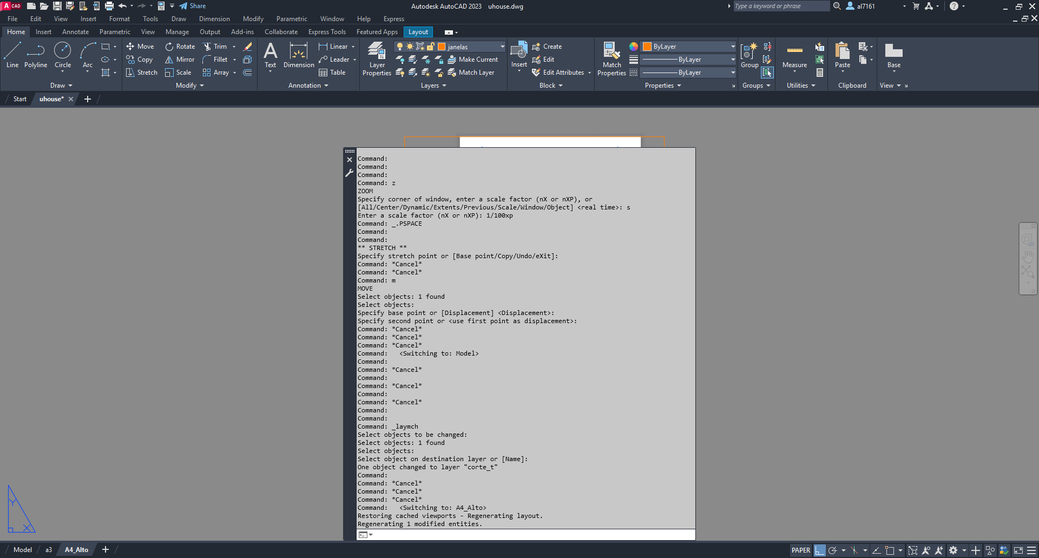The height and width of the screenshot is (558, 1039).
Task: Click the object color wheel icon
Action: [x=634, y=47]
